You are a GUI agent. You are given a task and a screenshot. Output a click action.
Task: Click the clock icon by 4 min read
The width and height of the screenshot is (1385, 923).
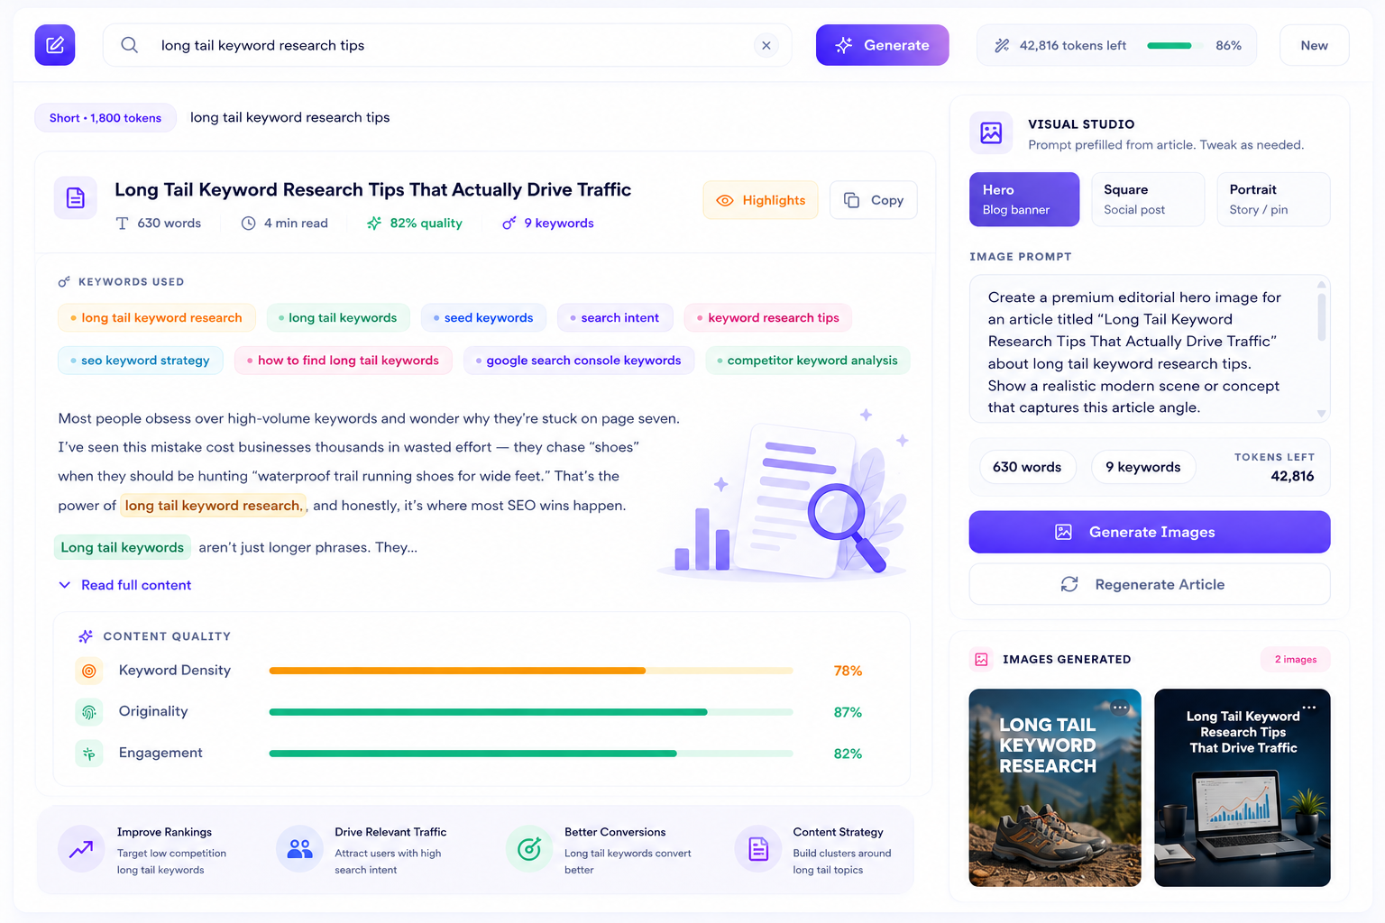(x=249, y=224)
